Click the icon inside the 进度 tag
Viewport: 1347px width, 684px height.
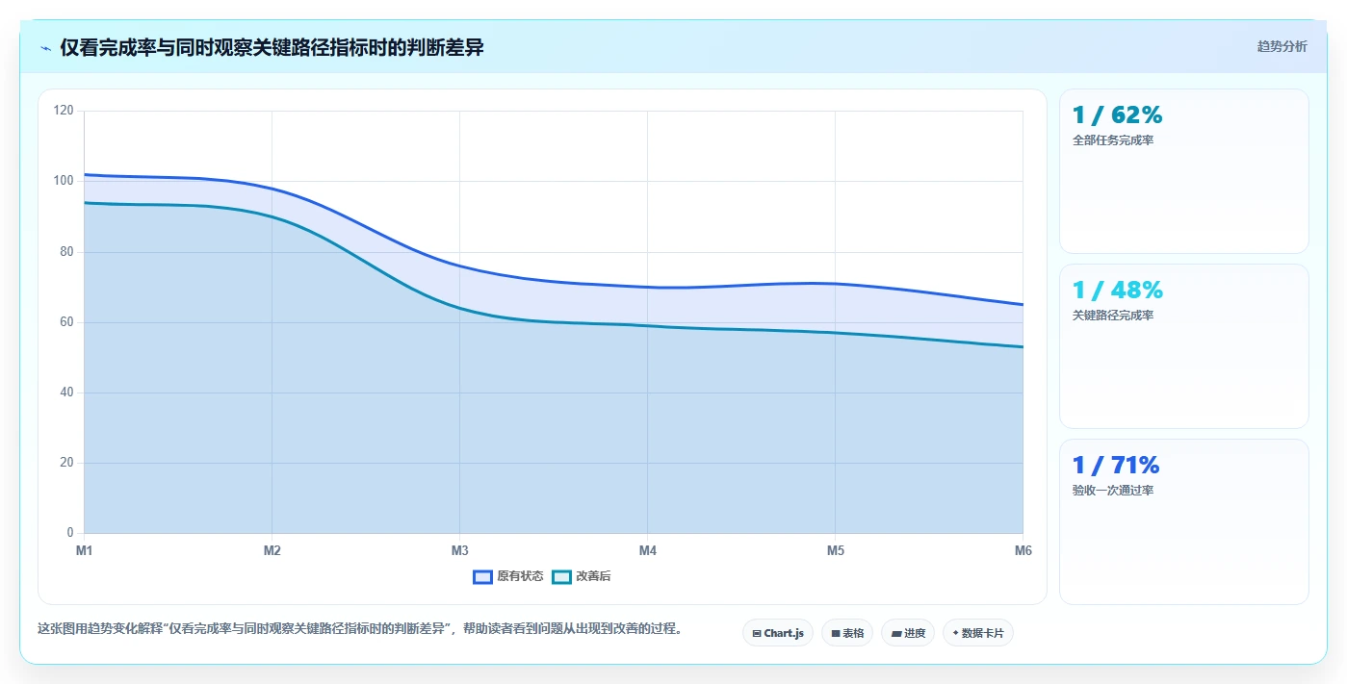click(x=896, y=633)
